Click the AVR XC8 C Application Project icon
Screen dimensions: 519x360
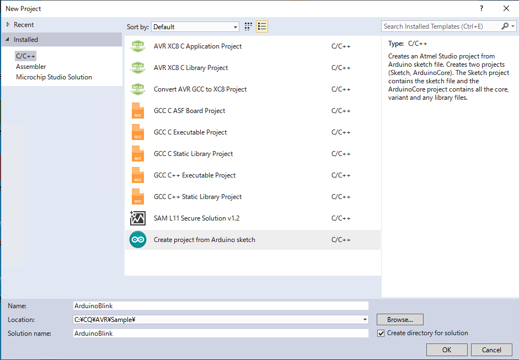pos(137,46)
